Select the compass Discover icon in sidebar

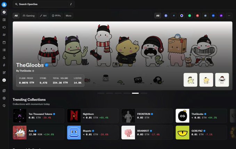4,12
